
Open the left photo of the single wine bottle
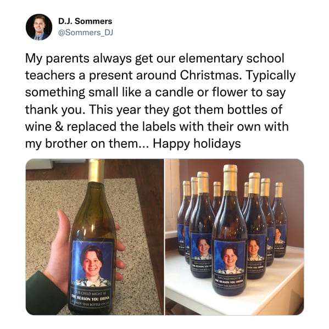(94, 237)
